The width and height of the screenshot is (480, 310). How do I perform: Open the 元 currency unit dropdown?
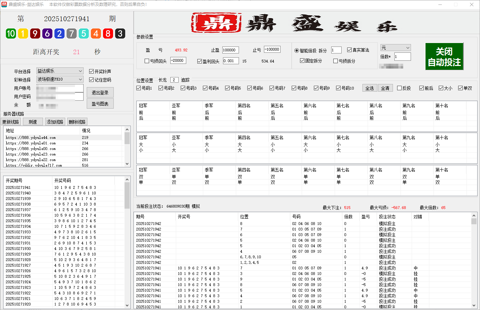(x=408, y=48)
